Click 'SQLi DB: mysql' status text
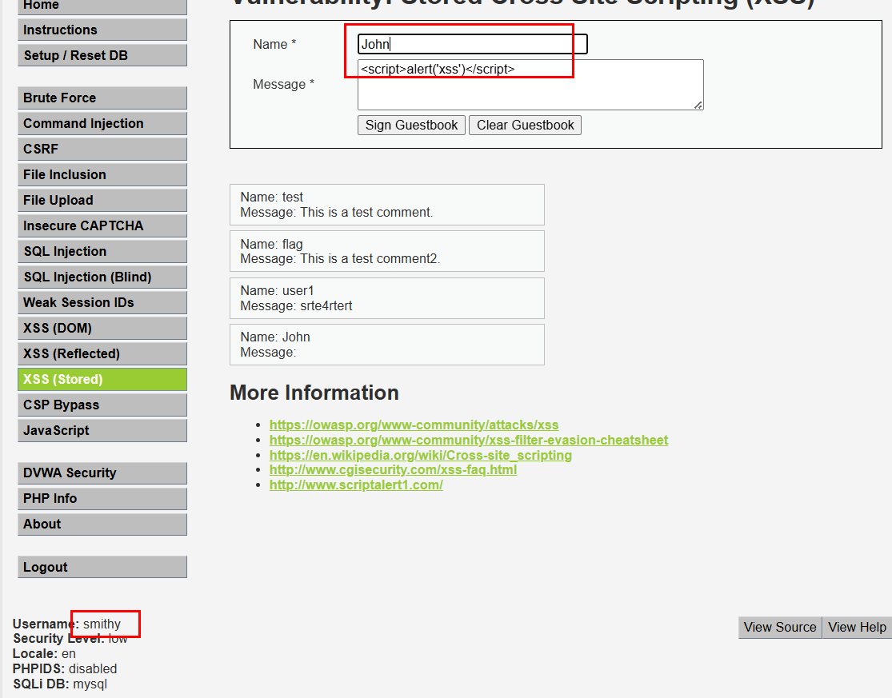The height and width of the screenshot is (698, 892). 60,684
